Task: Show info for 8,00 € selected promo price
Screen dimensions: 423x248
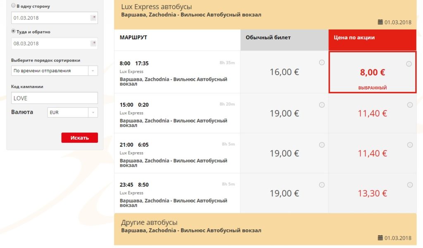Action: point(409,64)
